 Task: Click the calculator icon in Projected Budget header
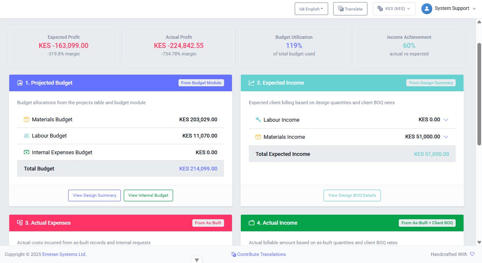[x=20, y=83]
